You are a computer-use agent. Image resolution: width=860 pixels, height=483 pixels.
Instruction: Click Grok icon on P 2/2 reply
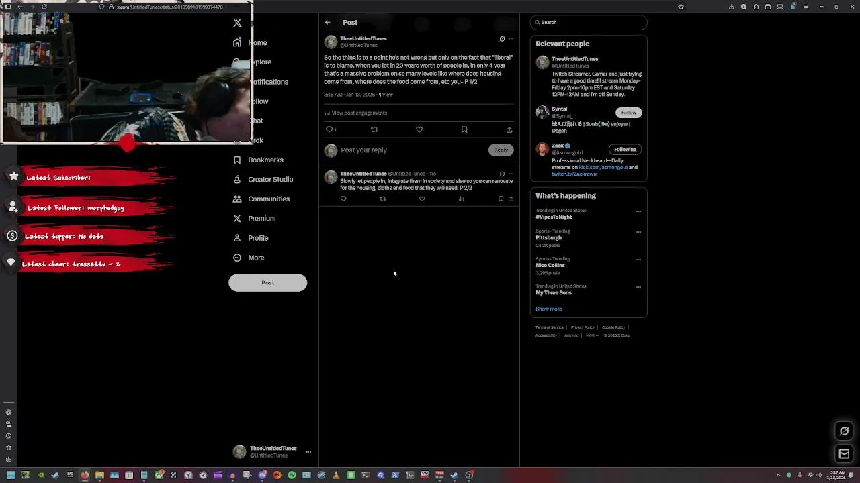pos(502,174)
